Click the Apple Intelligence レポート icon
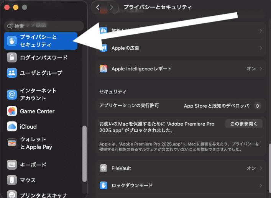This screenshot has width=271, height=198. point(103,69)
